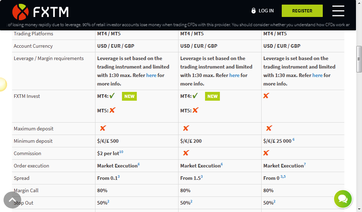
Task: Open the green live chat bubble
Action: point(343,199)
